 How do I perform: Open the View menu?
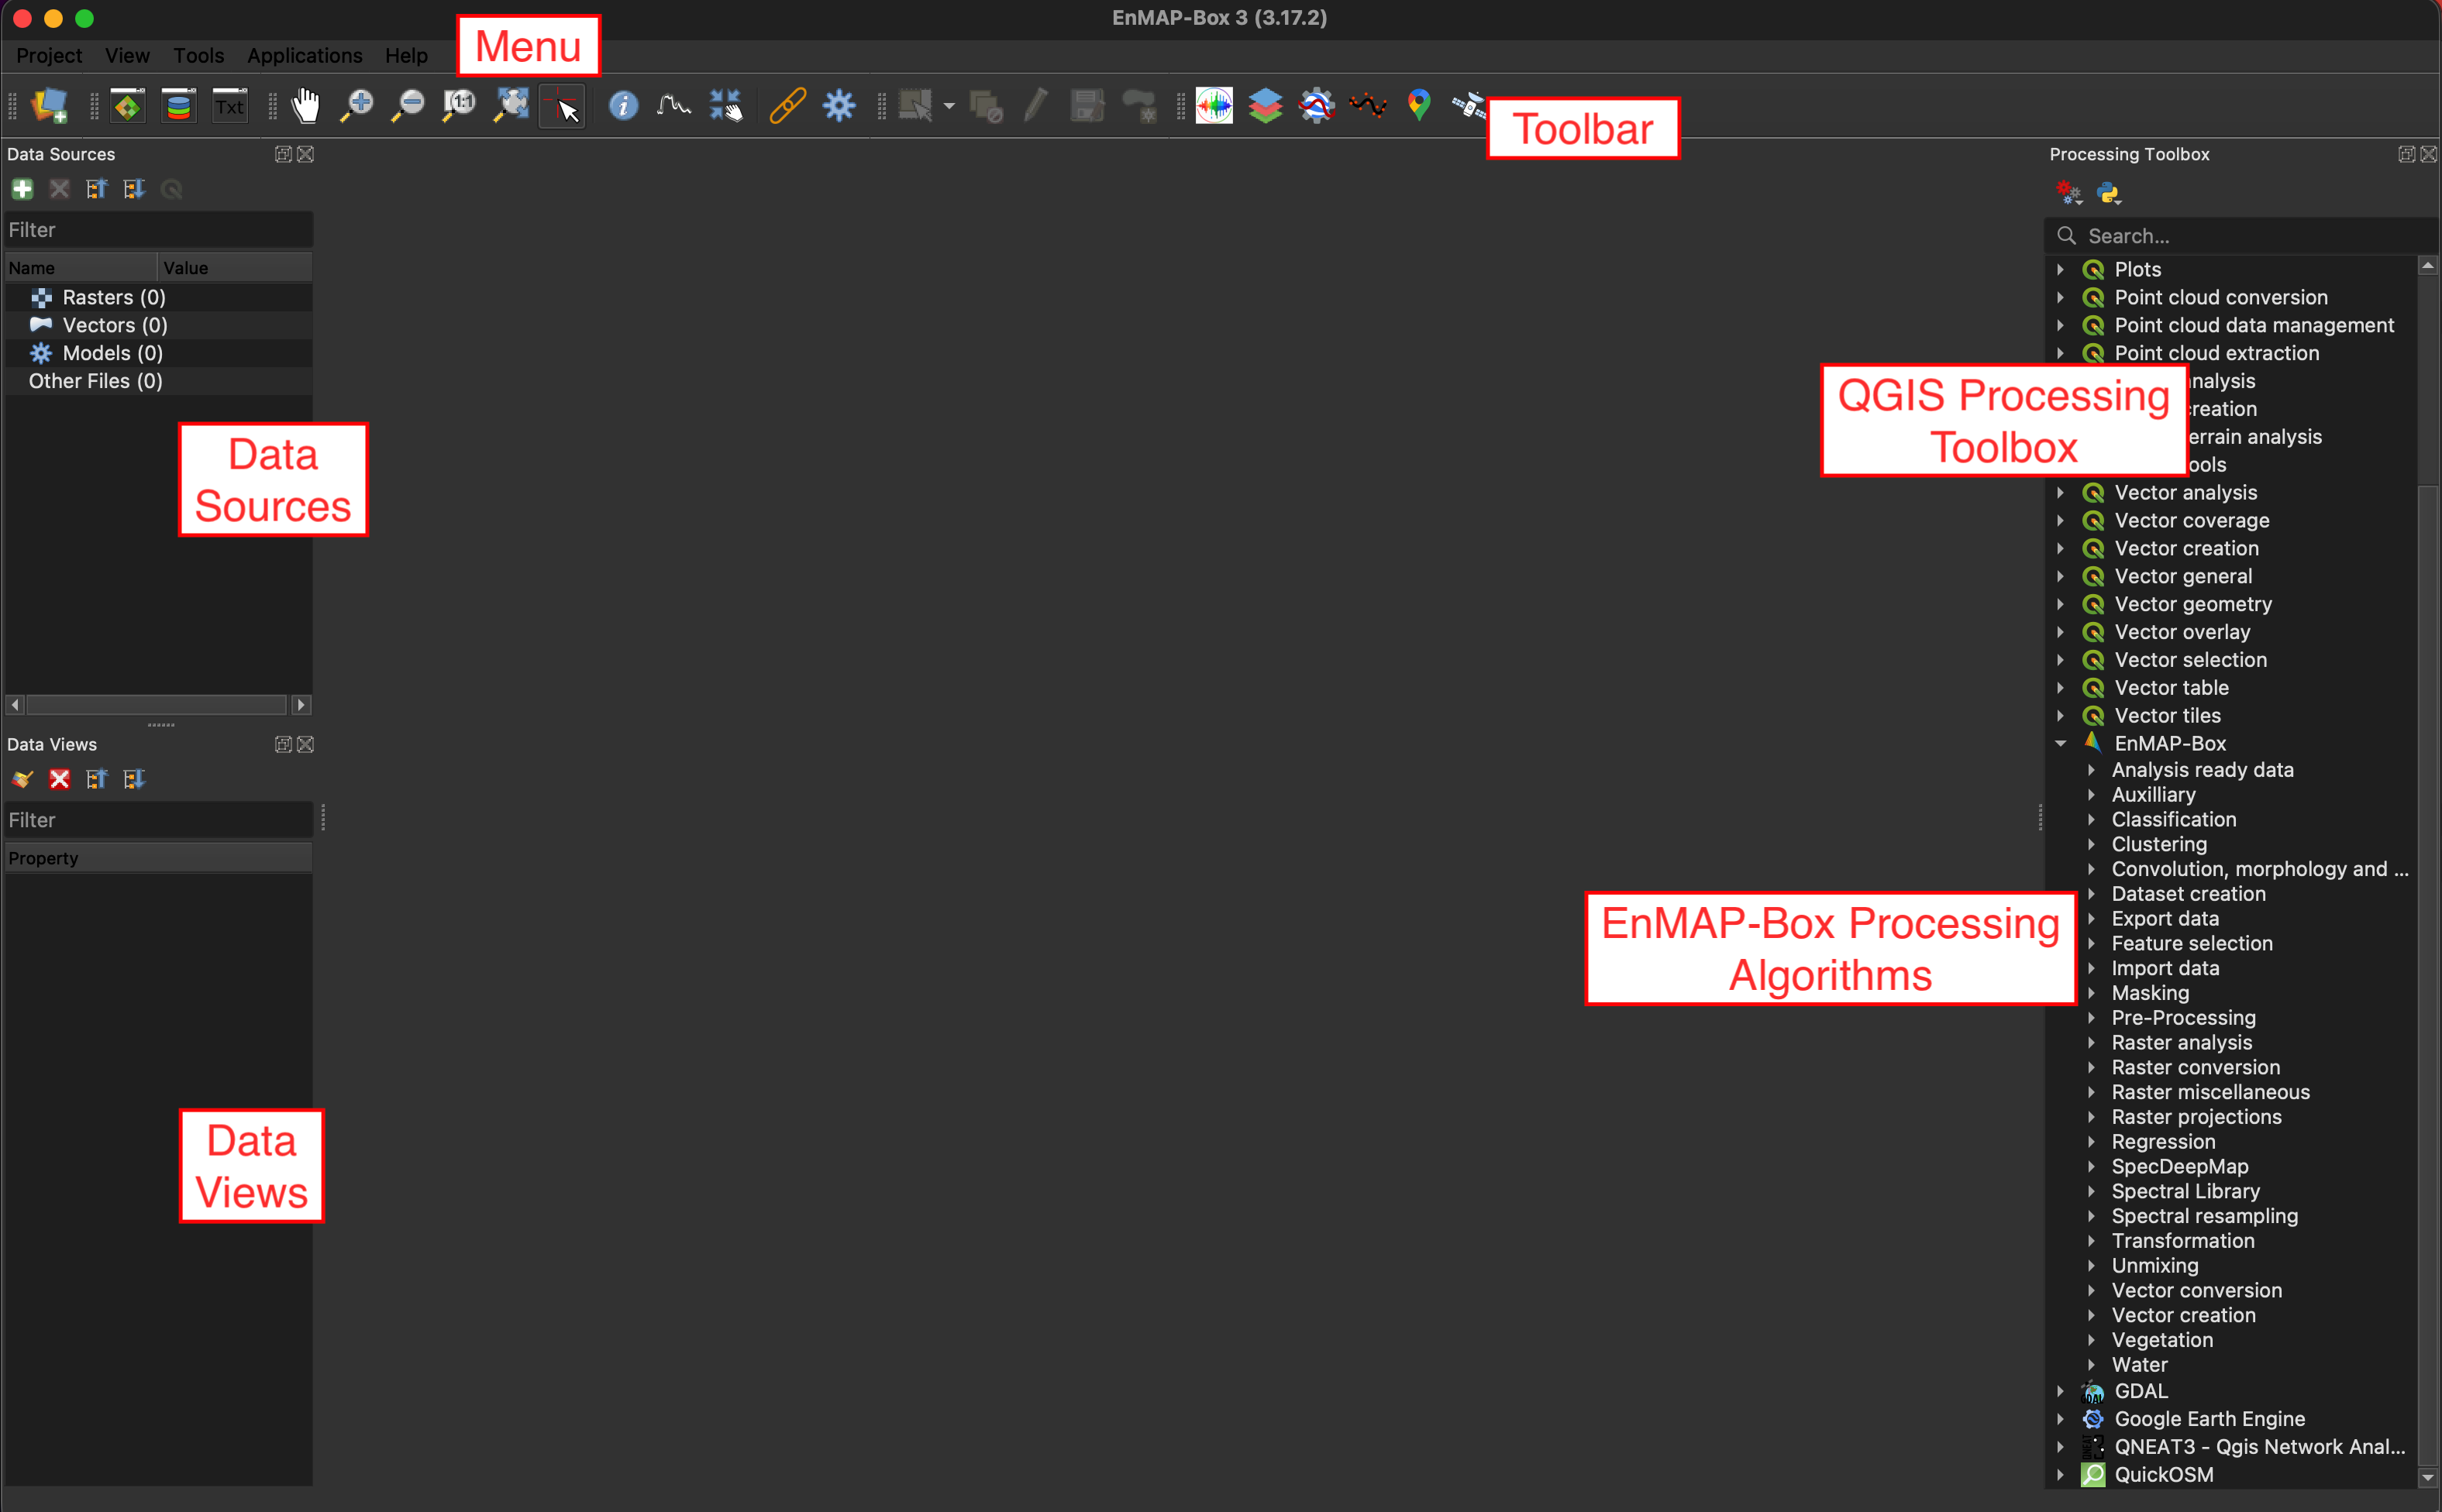127,56
